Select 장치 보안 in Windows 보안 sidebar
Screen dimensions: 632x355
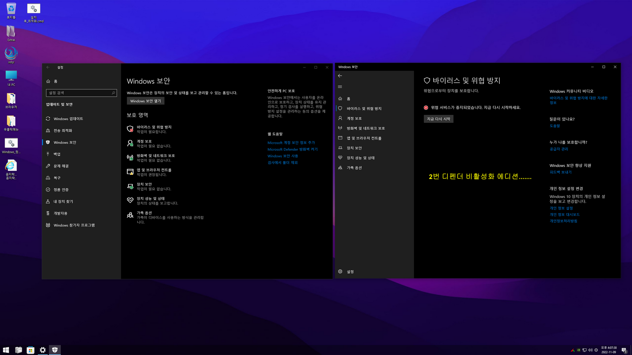tap(374, 148)
